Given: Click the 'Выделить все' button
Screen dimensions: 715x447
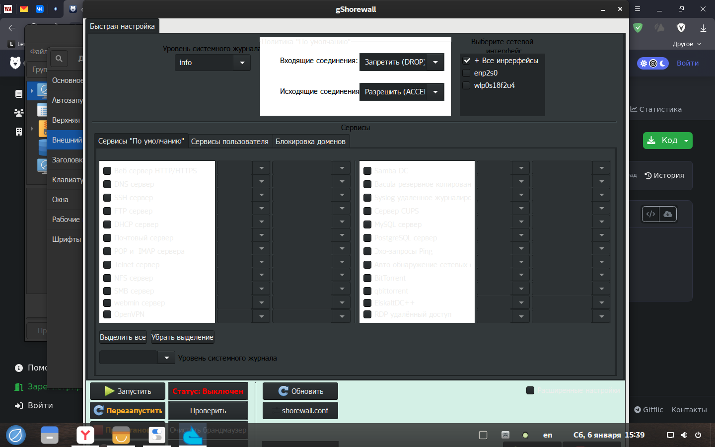Looking at the screenshot, I should (123, 337).
